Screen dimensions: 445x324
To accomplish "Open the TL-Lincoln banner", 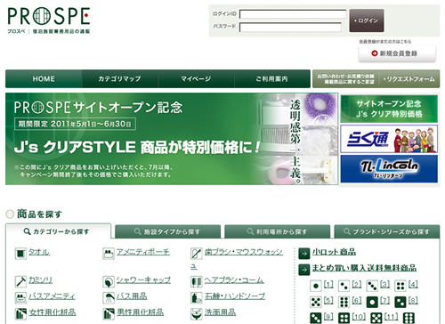I will pos(389,169).
